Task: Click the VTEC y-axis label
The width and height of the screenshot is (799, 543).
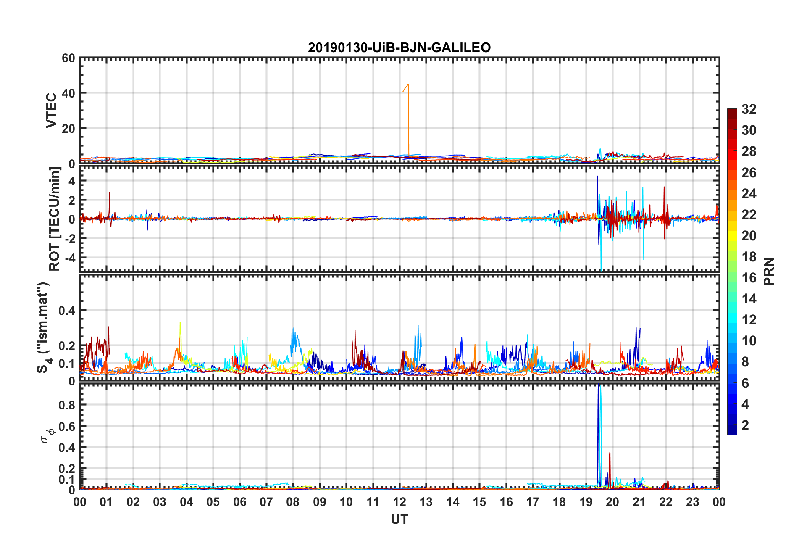Action: pyautogui.click(x=51, y=111)
